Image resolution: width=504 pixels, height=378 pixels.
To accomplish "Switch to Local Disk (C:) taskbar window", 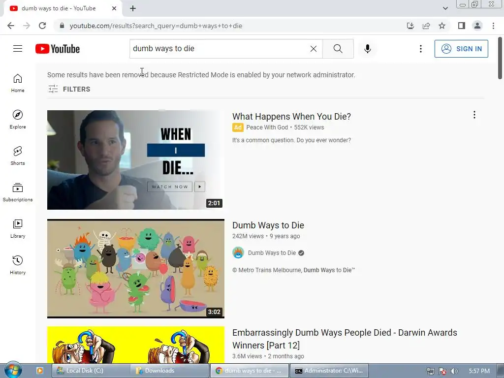I will (x=91, y=371).
